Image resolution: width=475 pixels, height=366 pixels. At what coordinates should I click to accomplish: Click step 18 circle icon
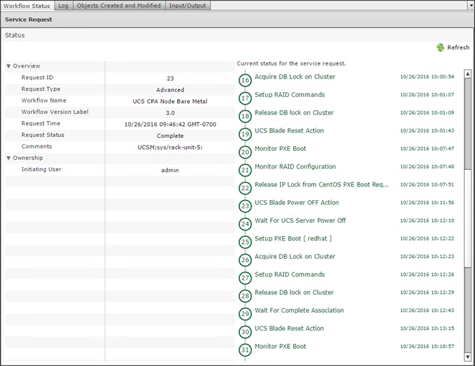[x=245, y=116]
